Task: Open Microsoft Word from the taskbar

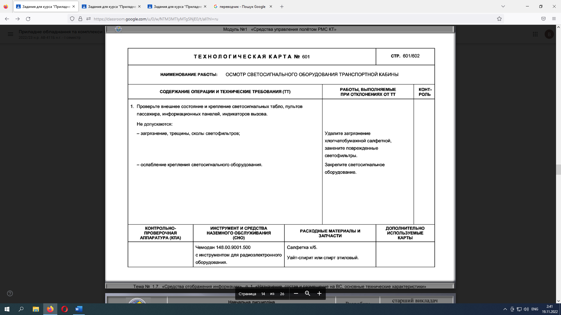Action: (x=79, y=309)
